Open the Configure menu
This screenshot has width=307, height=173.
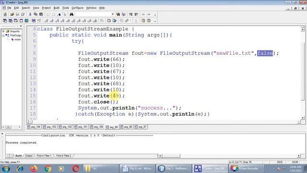tap(77, 8)
